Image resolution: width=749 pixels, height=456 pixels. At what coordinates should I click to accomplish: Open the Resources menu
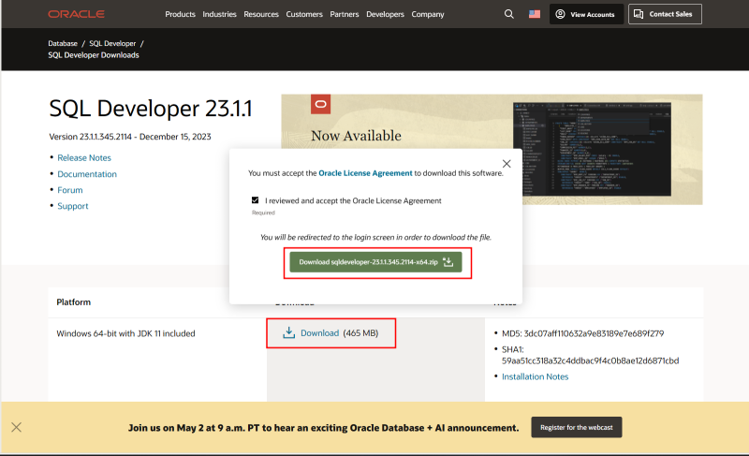click(261, 14)
